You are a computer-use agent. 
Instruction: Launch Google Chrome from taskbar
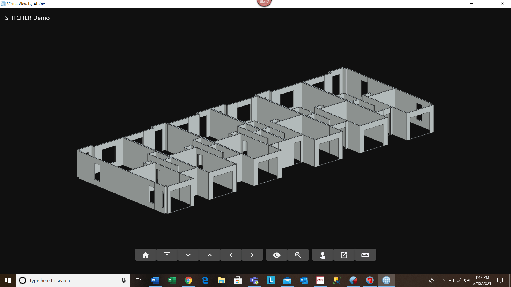188,280
